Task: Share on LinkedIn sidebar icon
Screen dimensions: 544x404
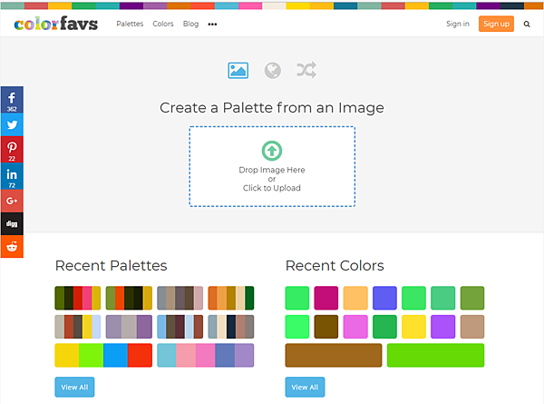Action: 12,176
